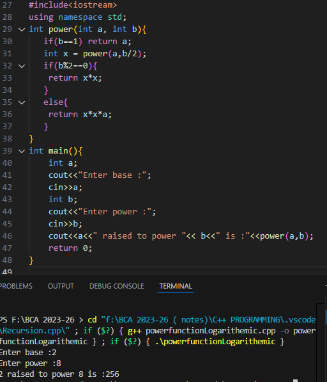Click line number 38 in the gutter

tap(7, 139)
